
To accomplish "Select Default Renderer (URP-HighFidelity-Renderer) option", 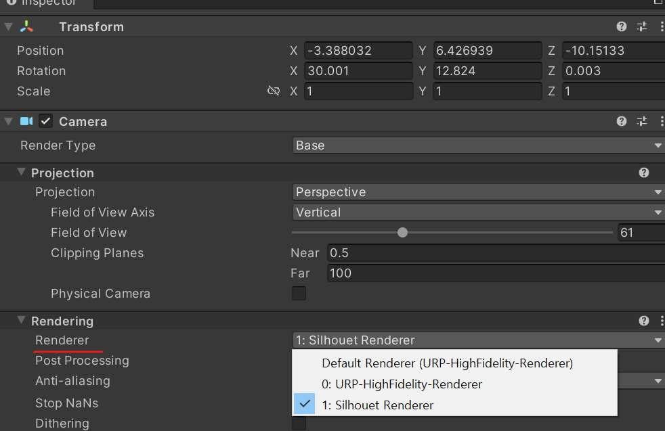I will coord(447,363).
